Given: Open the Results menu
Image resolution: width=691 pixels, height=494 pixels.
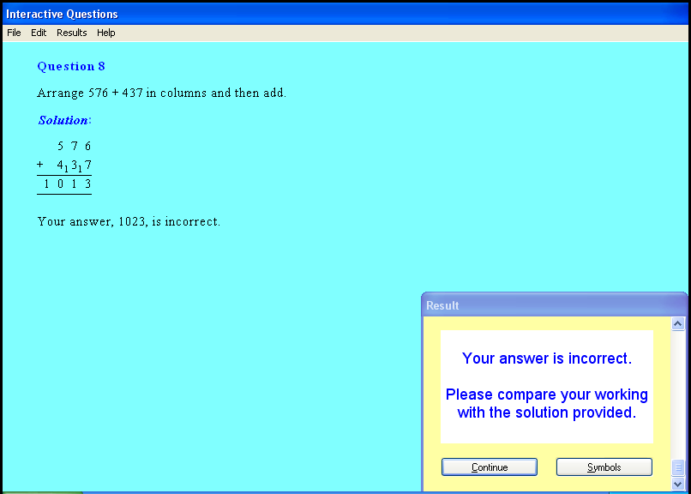Looking at the screenshot, I should coord(71,33).
